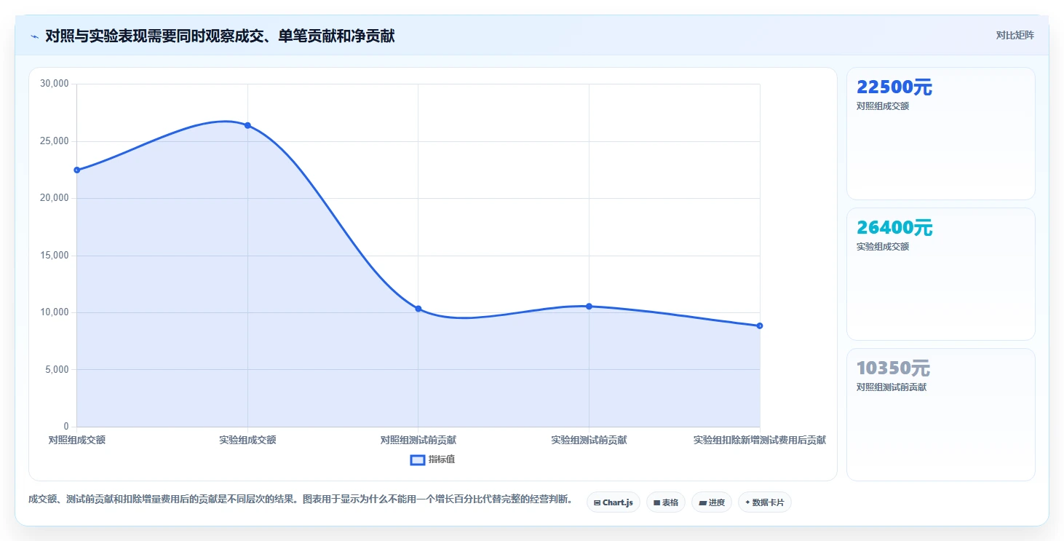This screenshot has width=1064, height=541.
Task: Click the y-axis value 10,000
Action: (x=55, y=312)
